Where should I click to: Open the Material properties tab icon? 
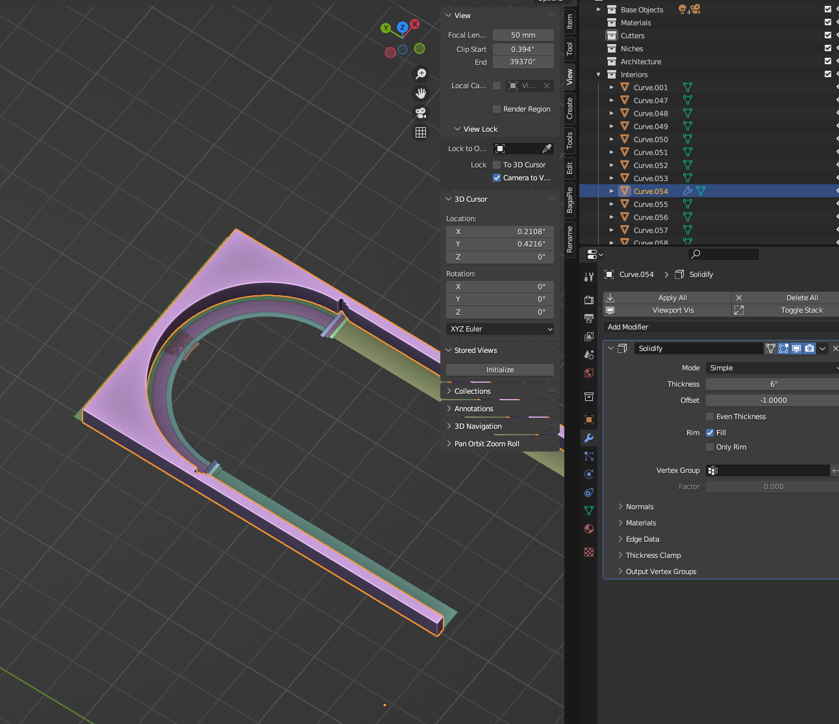(x=589, y=529)
